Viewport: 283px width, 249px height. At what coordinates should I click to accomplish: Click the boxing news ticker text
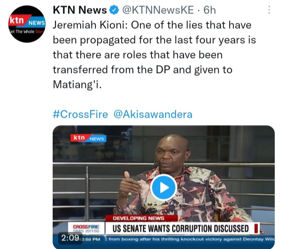pyautogui.click(x=191, y=239)
